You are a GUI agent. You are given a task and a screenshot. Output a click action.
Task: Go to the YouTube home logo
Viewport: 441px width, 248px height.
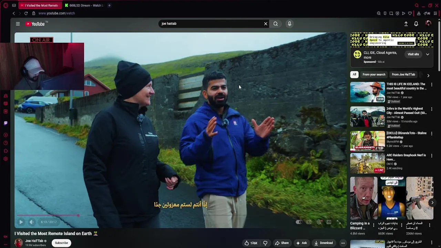(x=36, y=24)
